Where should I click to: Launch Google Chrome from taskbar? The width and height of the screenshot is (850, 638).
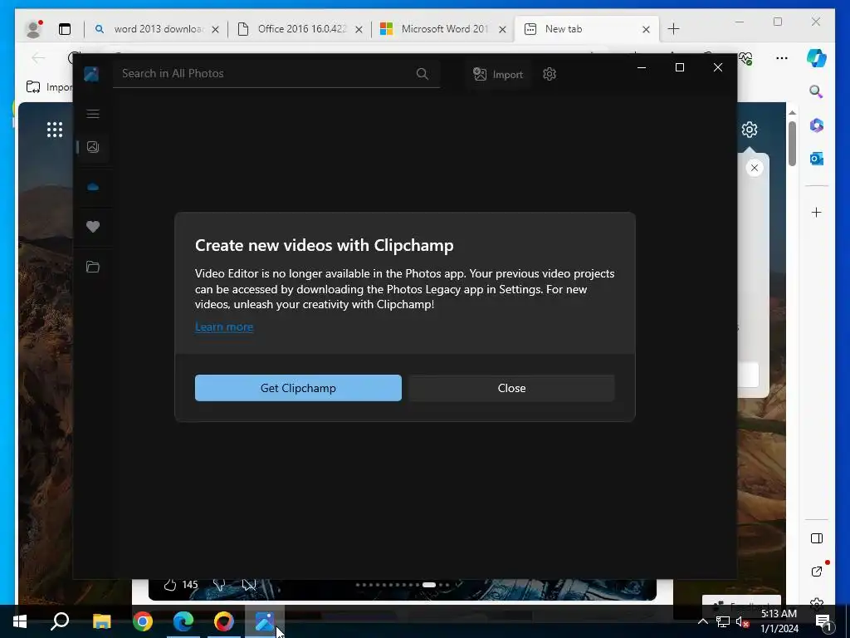(143, 621)
